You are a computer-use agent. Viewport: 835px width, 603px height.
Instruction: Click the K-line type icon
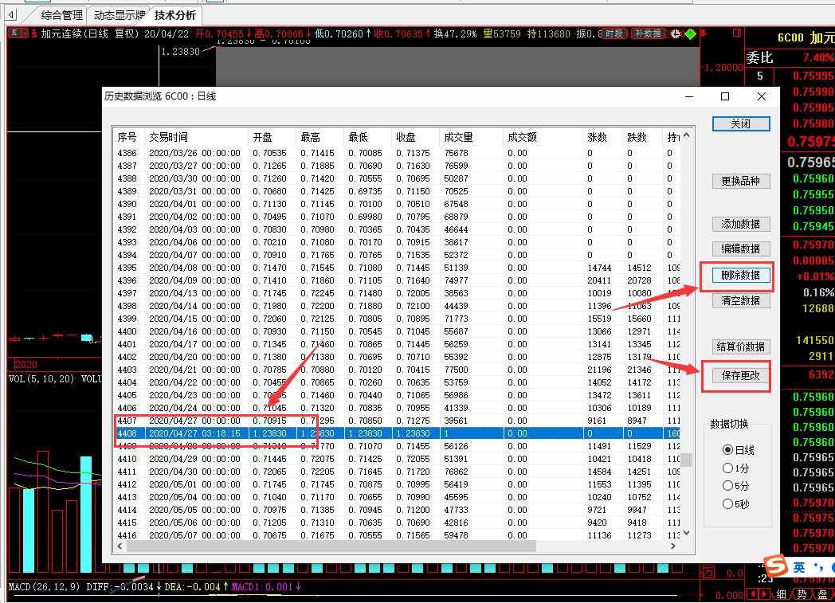pyautogui.click(x=14, y=33)
